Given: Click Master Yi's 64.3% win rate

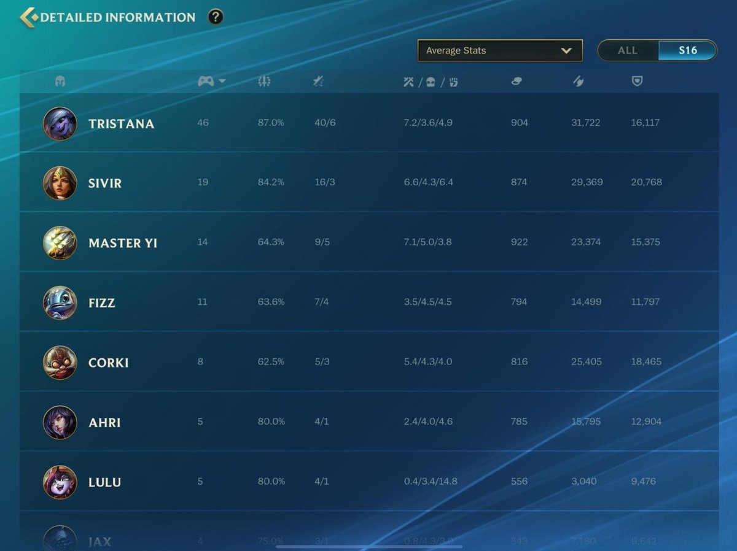Looking at the screenshot, I should coord(271,242).
